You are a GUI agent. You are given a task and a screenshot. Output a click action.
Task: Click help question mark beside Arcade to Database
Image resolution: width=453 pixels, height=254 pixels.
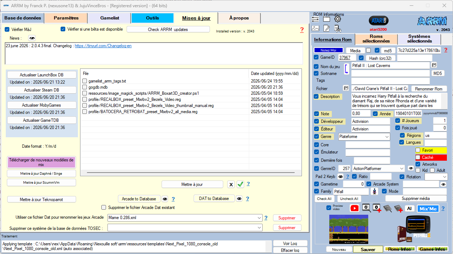point(173,199)
